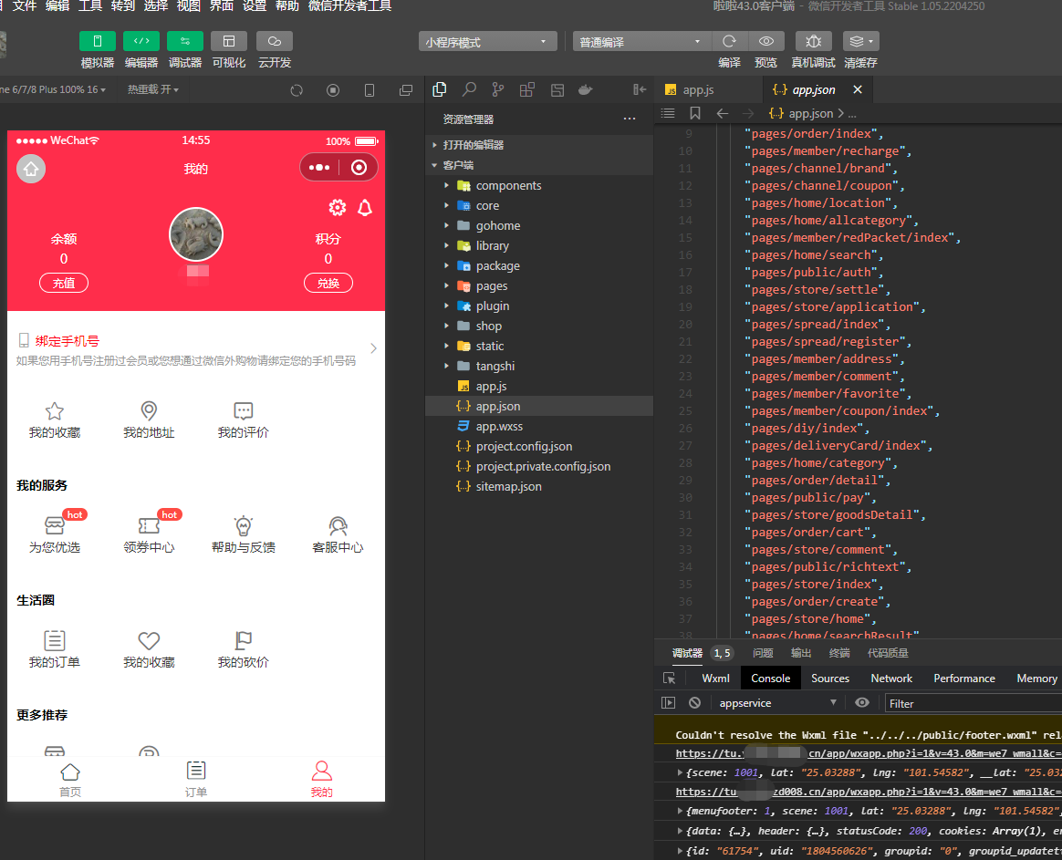
Task: Open the explorer files icon
Action: (x=440, y=89)
